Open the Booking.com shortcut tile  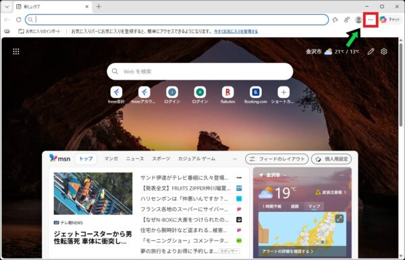pos(256,95)
